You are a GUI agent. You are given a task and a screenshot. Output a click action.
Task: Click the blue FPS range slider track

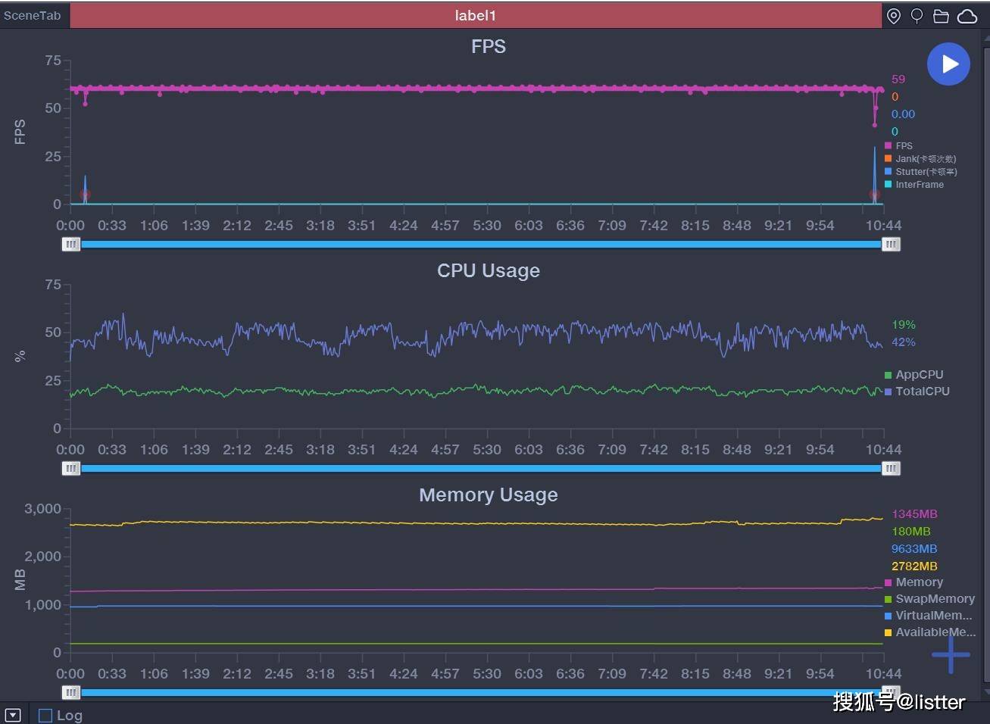[480, 244]
